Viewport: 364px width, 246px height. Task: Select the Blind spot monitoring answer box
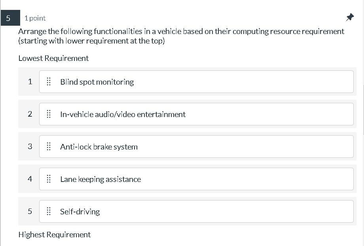(196, 82)
